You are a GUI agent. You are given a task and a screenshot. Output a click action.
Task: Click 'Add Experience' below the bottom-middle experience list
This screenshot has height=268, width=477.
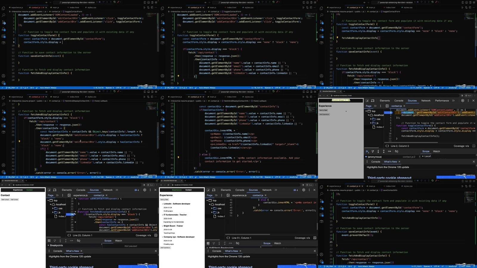pyautogui.click(x=165, y=248)
